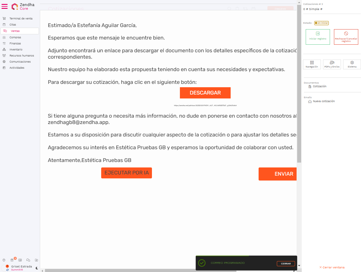The height and width of the screenshot is (272, 361).
Task: Toggle dark mode with the moon icon
Action: pyautogui.click(x=37, y=268)
